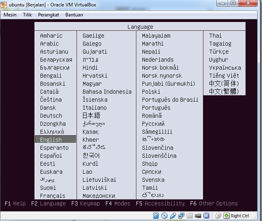Select Arabic in the language list
The image size is (262, 221).
(x=49, y=44)
